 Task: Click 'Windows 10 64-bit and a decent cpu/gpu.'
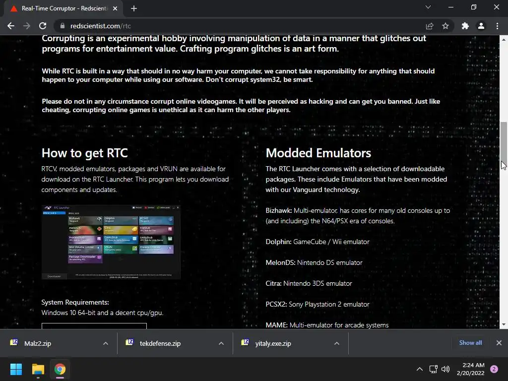(102, 313)
